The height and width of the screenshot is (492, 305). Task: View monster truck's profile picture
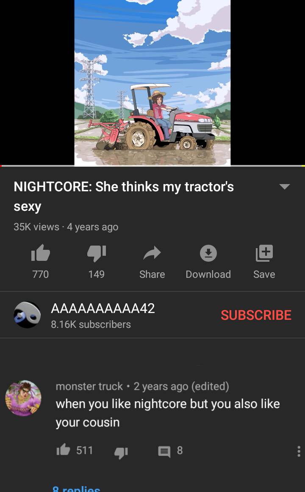click(x=23, y=398)
